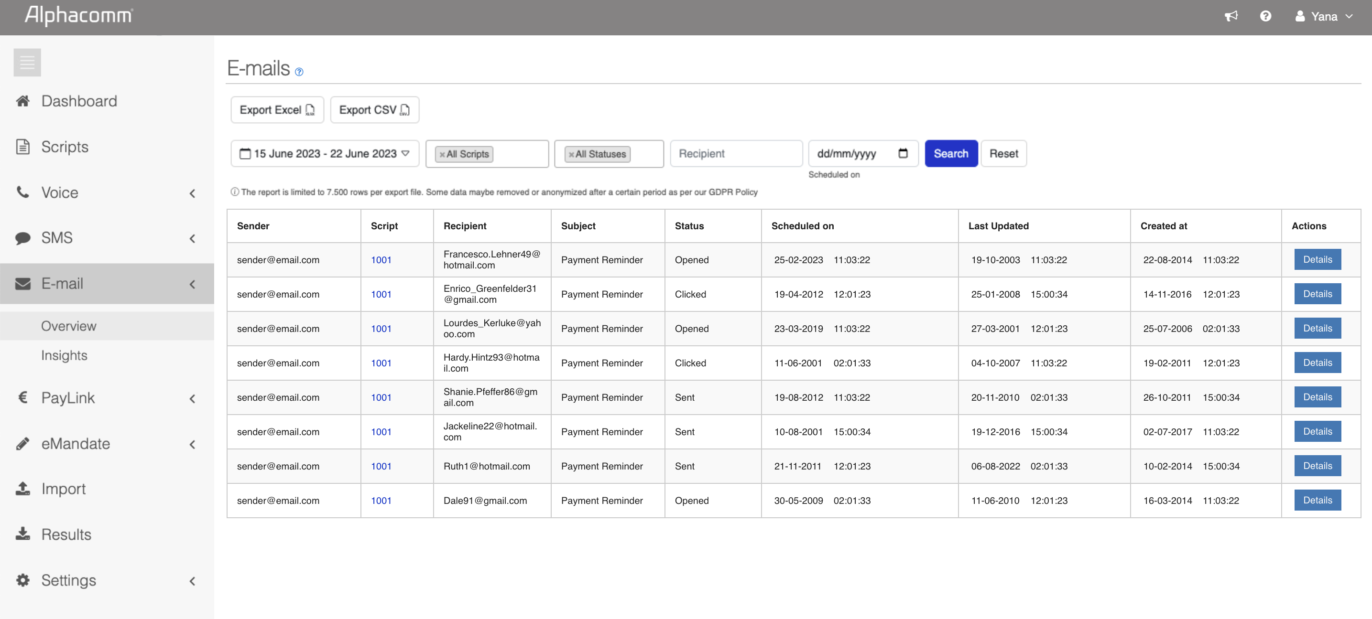Focus the Recipient input field
This screenshot has width=1372, height=619.
(736, 153)
